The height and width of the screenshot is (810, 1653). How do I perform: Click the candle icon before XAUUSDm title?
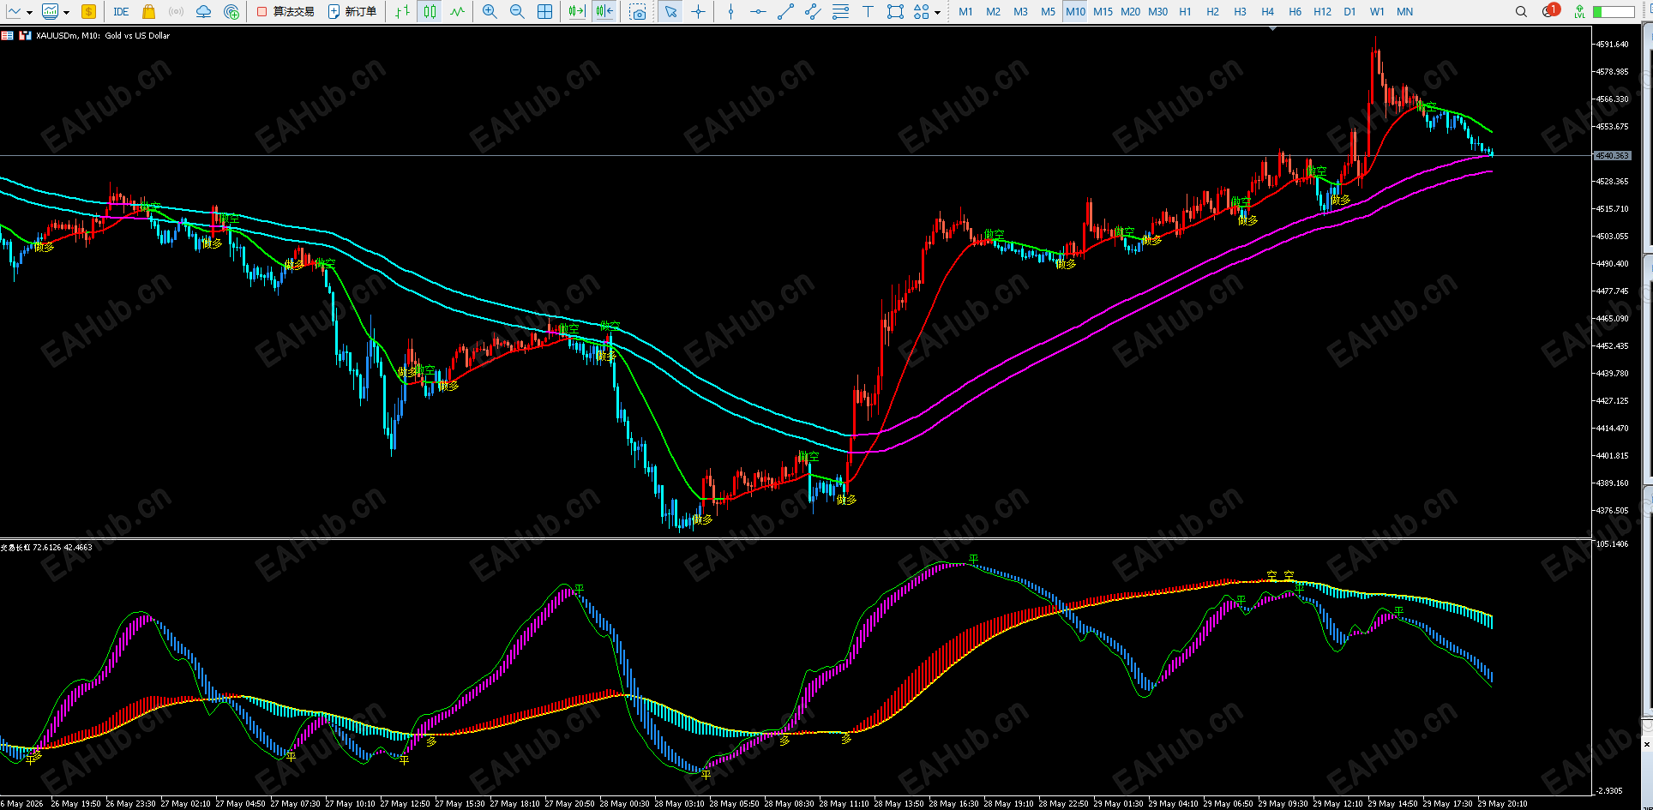[x=25, y=36]
